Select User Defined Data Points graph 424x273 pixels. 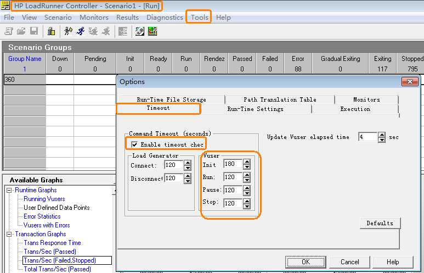[56, 208]
